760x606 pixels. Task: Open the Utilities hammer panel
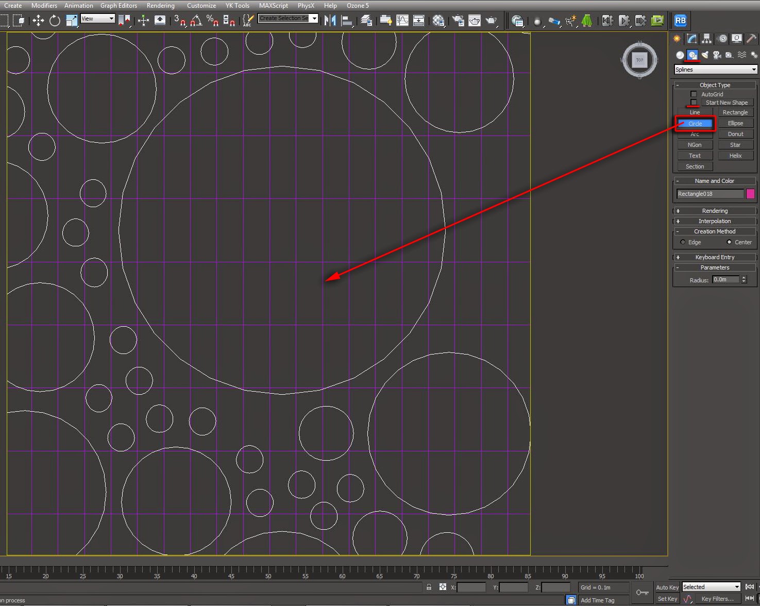coord(752,39)
